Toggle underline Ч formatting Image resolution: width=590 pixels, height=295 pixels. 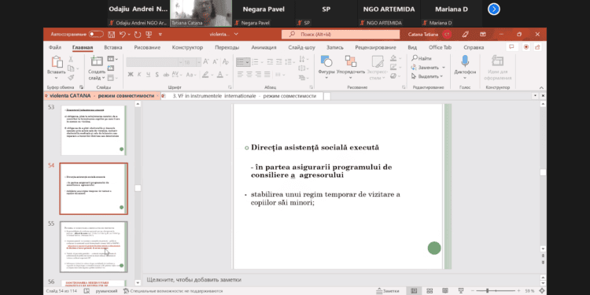(148, 75)
